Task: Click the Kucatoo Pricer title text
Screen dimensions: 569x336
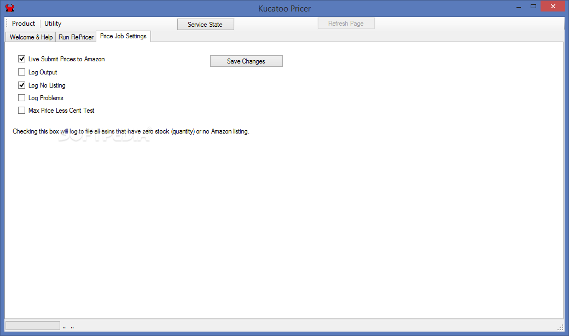Action: [284, 9]
